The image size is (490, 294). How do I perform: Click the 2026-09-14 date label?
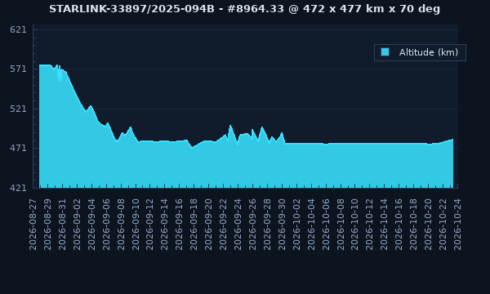pyautogui.click(x=165, y=225)
